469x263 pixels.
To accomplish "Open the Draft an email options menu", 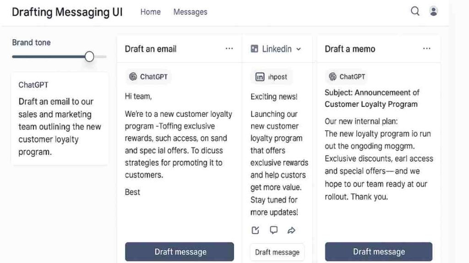I will [x=229, y=49].
